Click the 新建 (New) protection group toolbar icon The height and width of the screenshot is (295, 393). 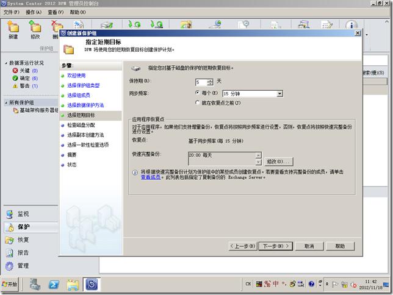pos(13,30)
